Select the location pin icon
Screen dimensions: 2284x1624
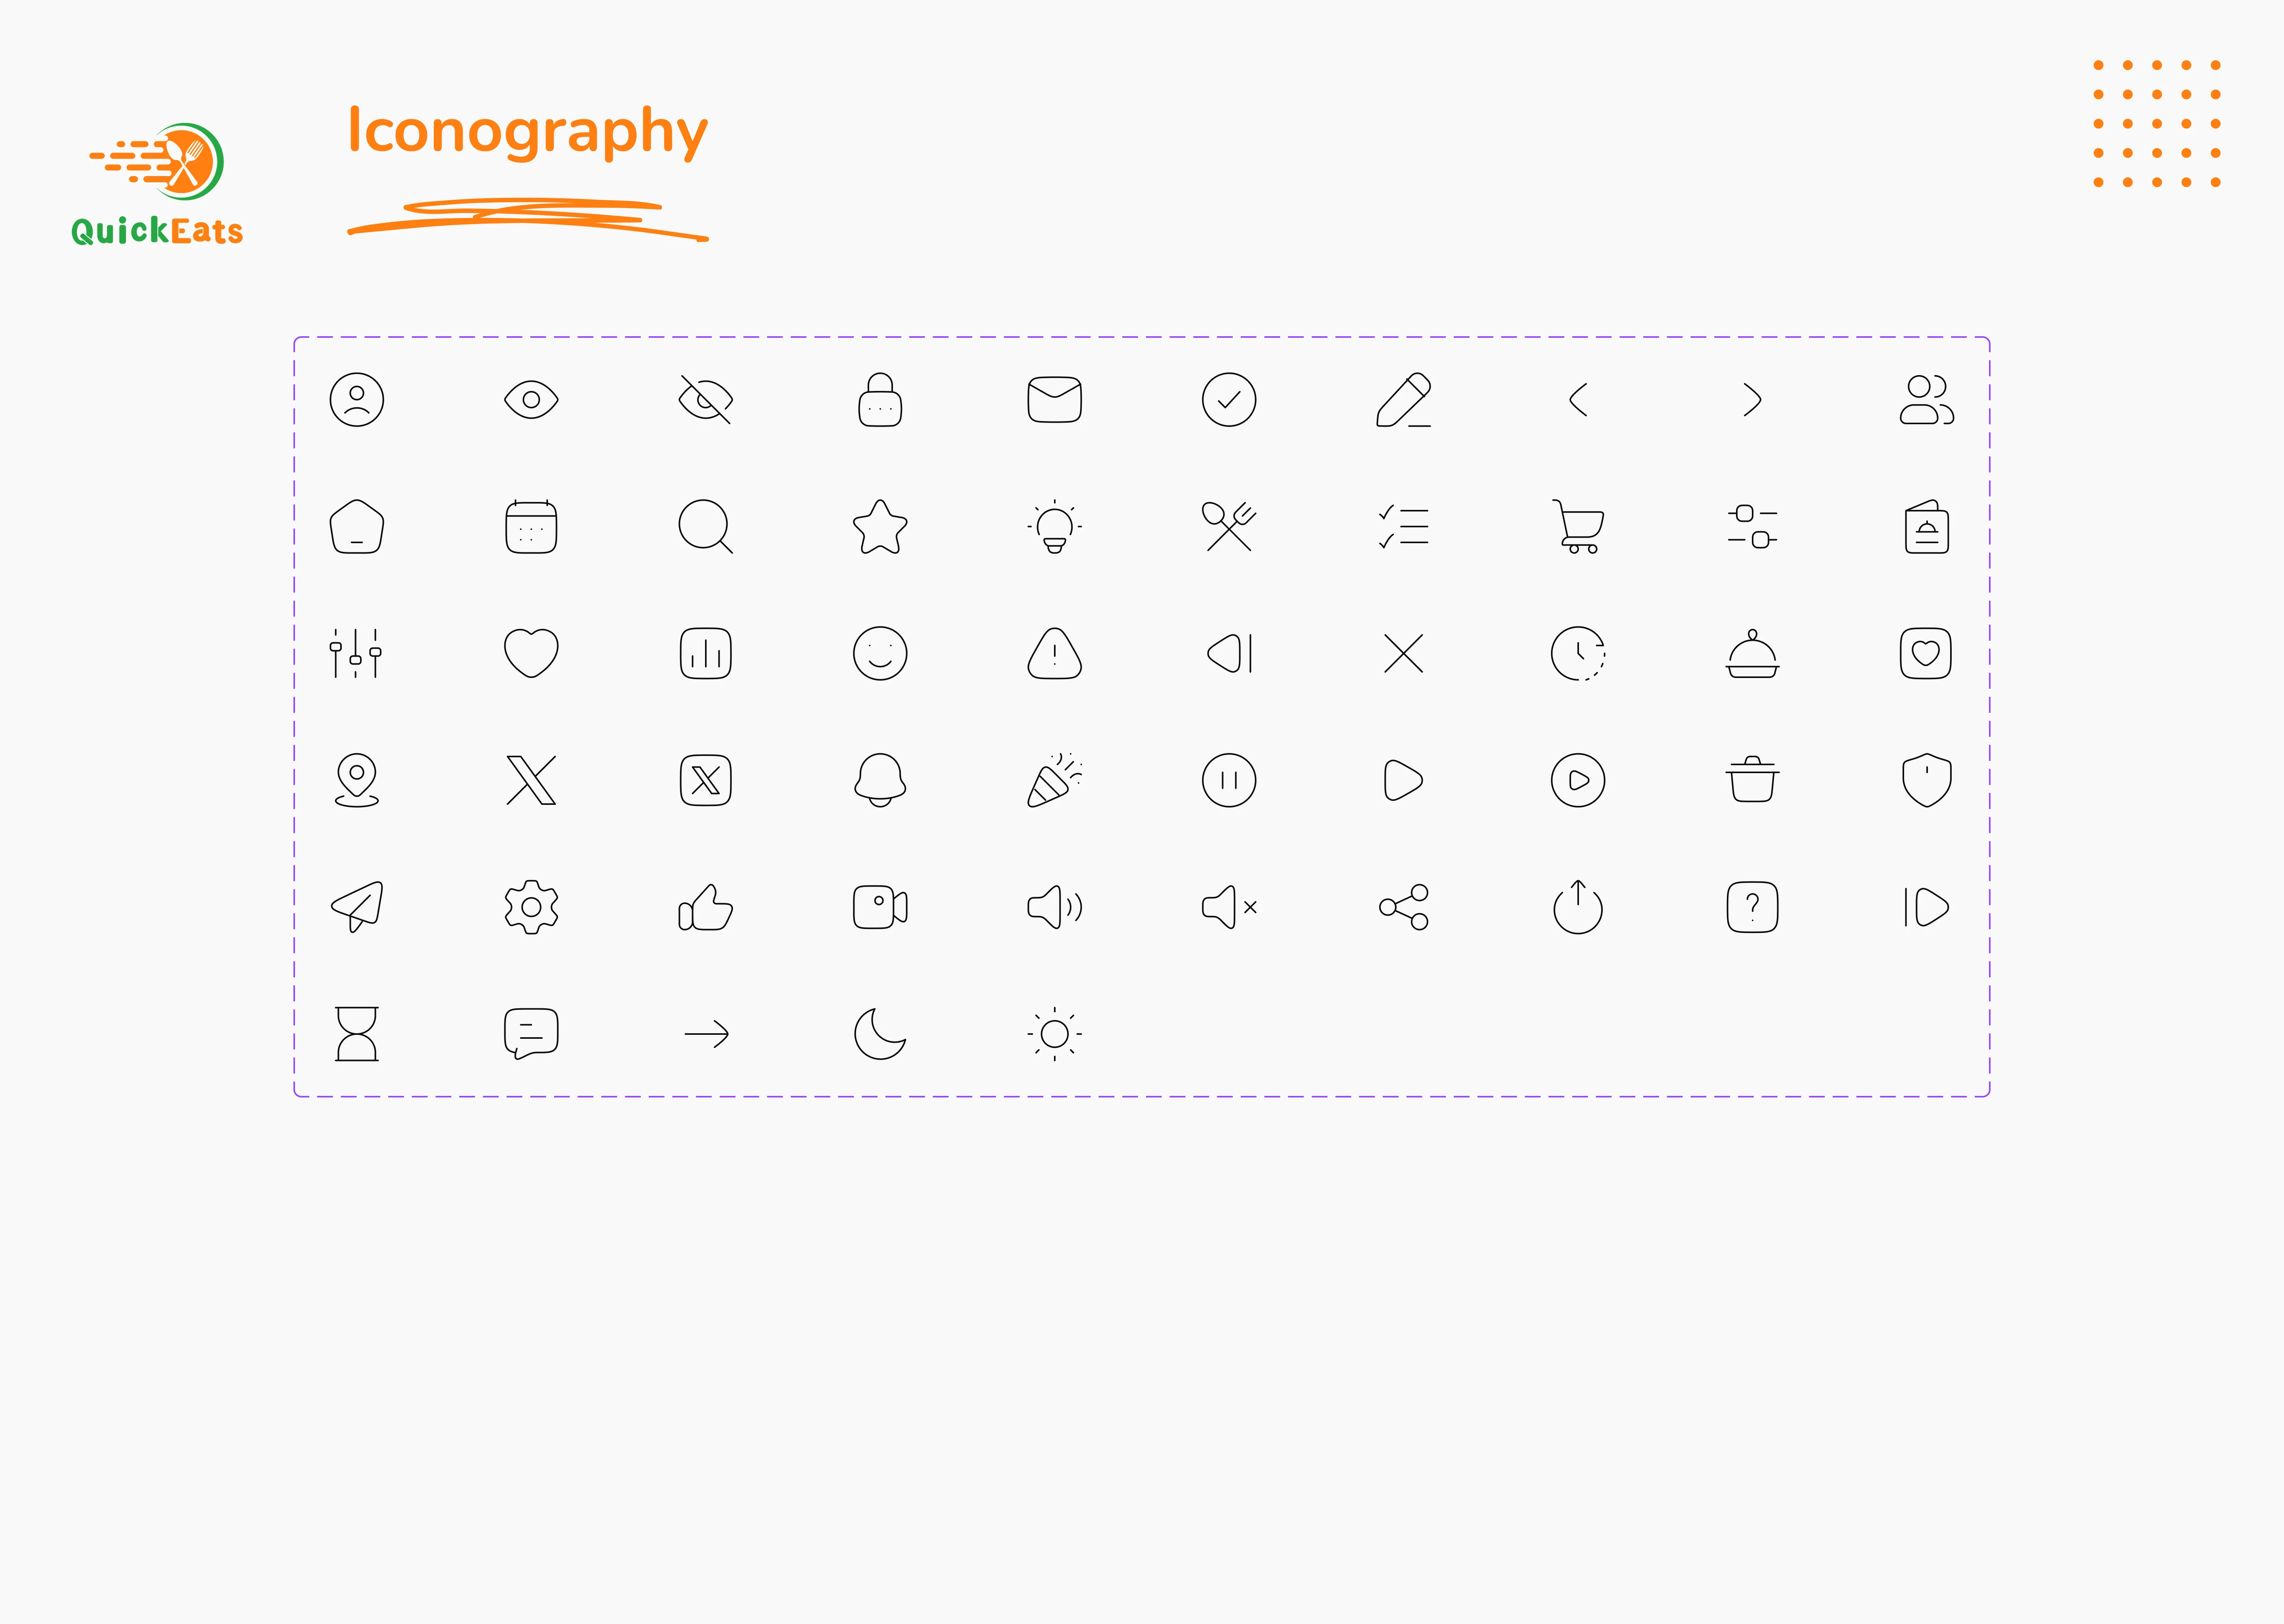click(357, 780)
